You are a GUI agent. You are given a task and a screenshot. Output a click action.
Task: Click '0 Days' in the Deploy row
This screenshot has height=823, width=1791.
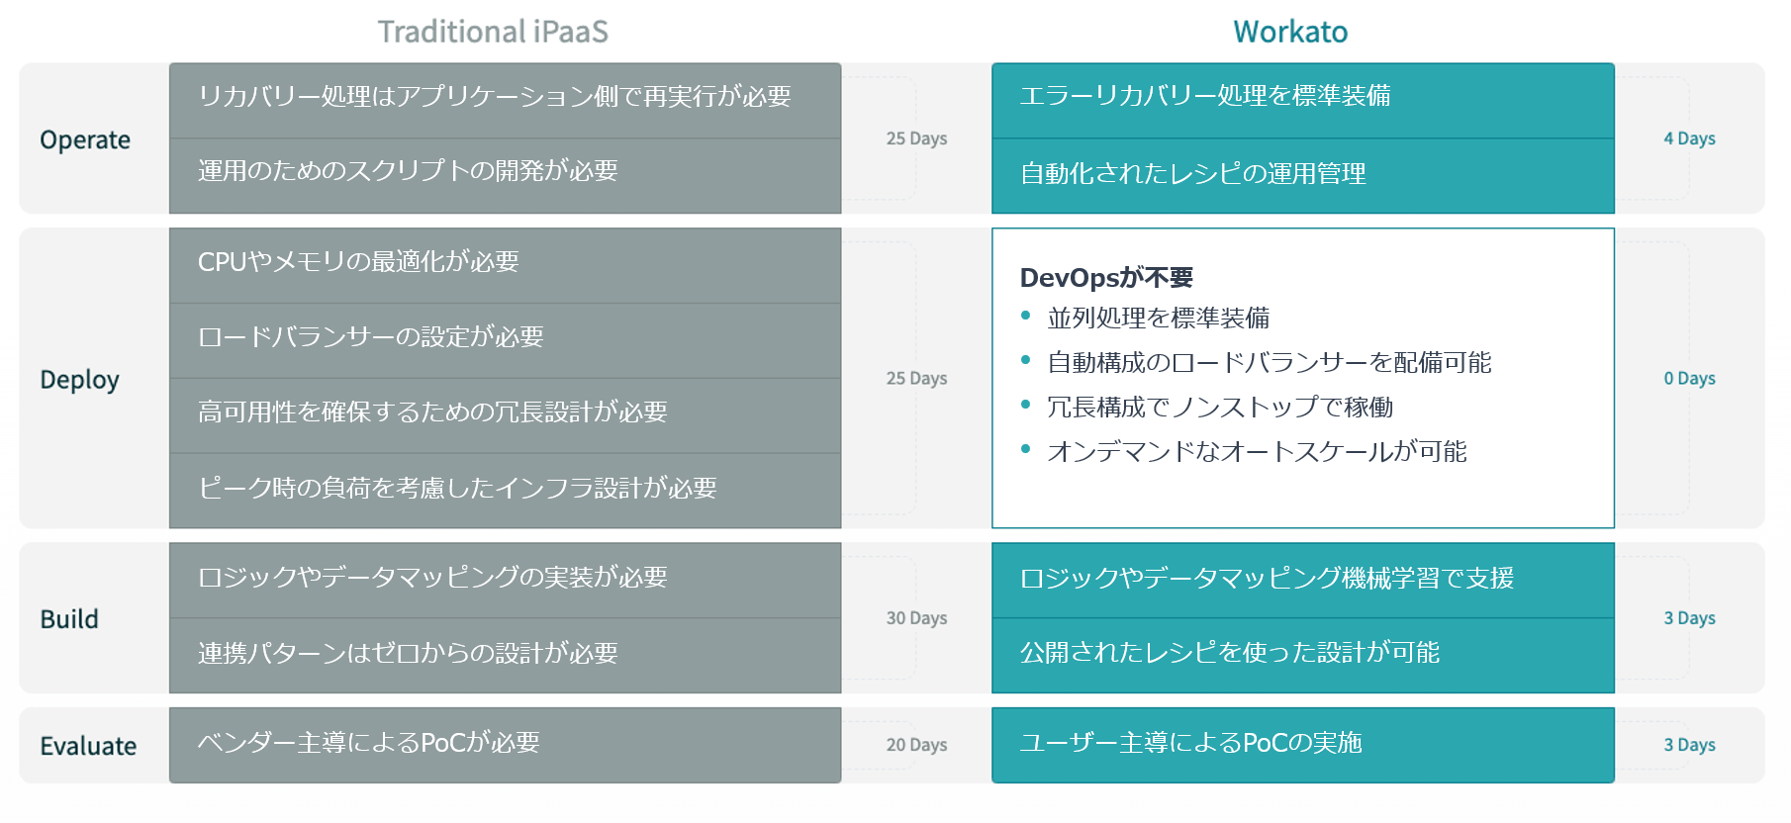point(1689,378)
